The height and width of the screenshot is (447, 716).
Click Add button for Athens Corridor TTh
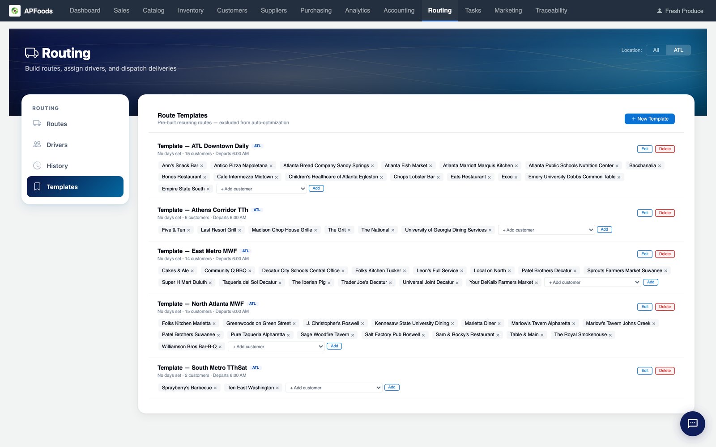[x=605, y=230]
